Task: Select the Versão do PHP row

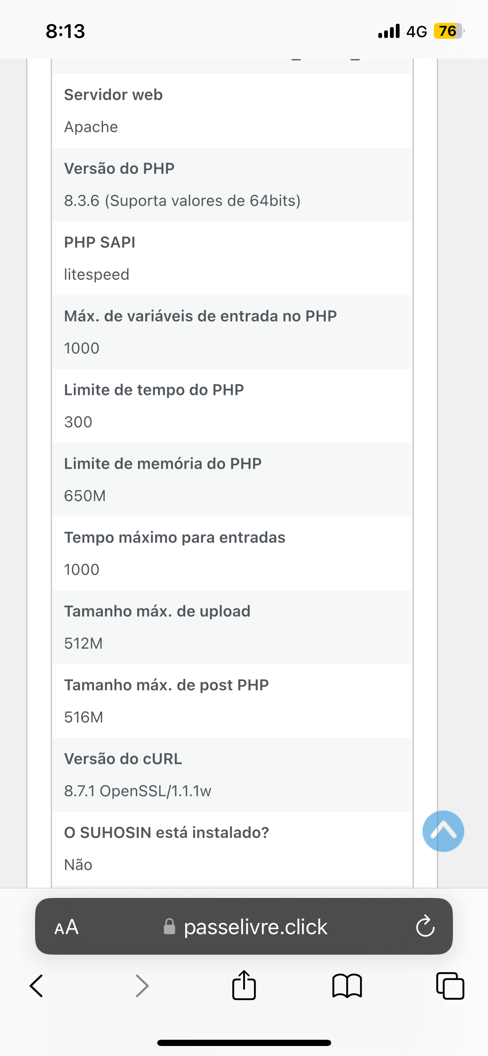Action: point(232,184)
